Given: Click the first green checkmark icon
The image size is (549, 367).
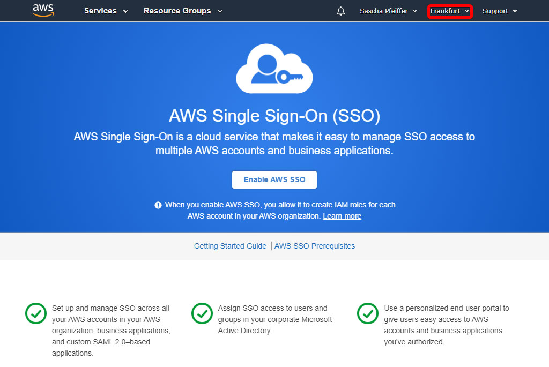Looking at the screenshot, I should (x=35, y=314).
